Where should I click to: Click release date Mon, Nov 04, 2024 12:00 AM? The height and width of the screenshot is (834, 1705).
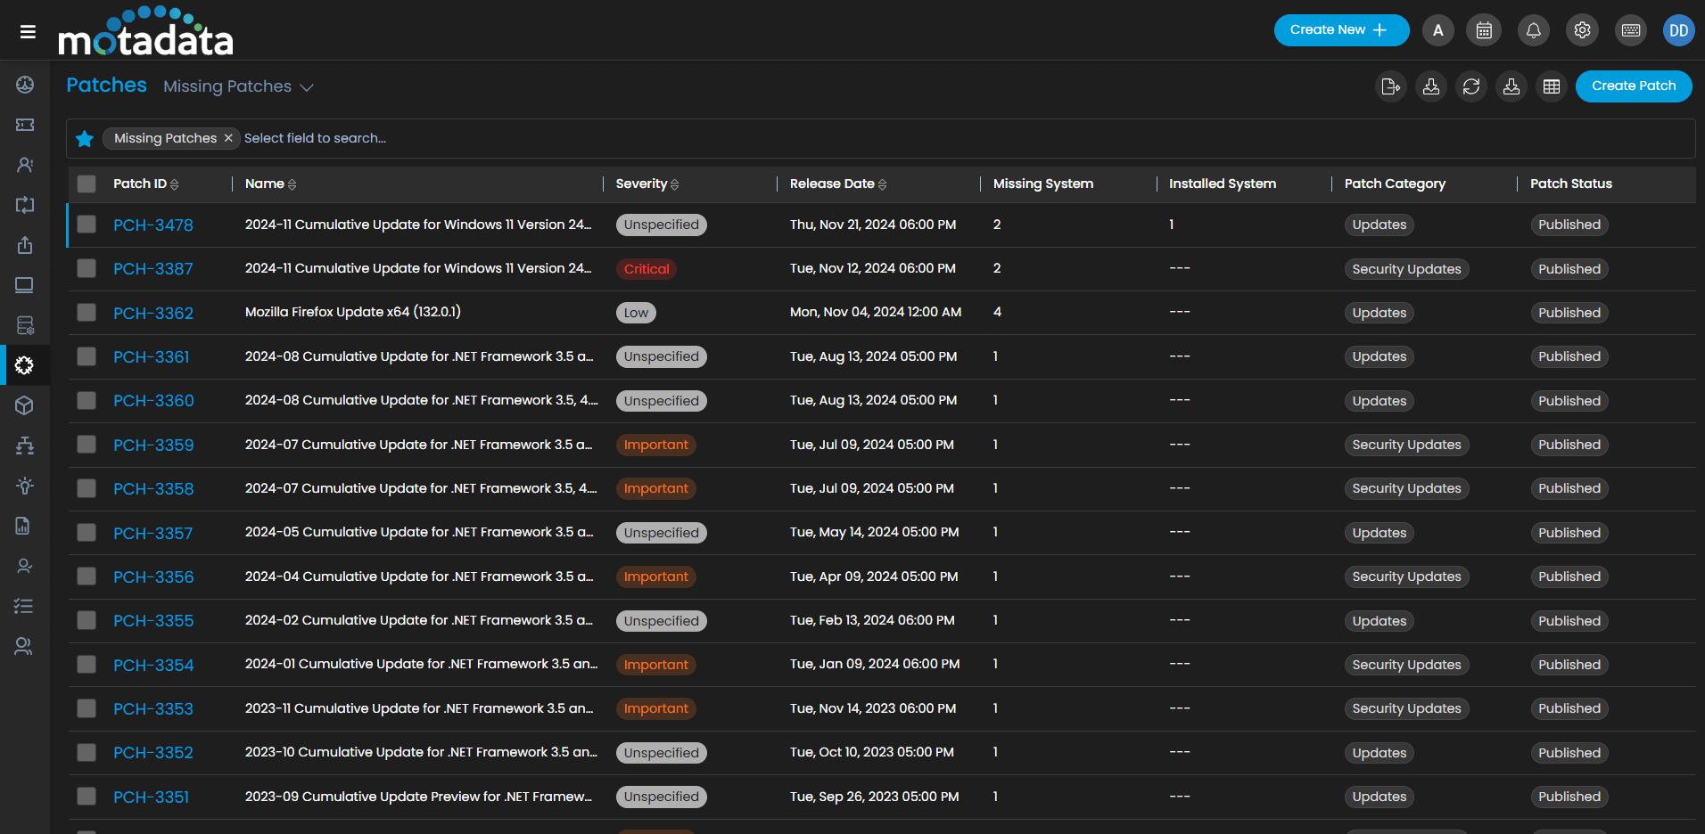(876, 312)
